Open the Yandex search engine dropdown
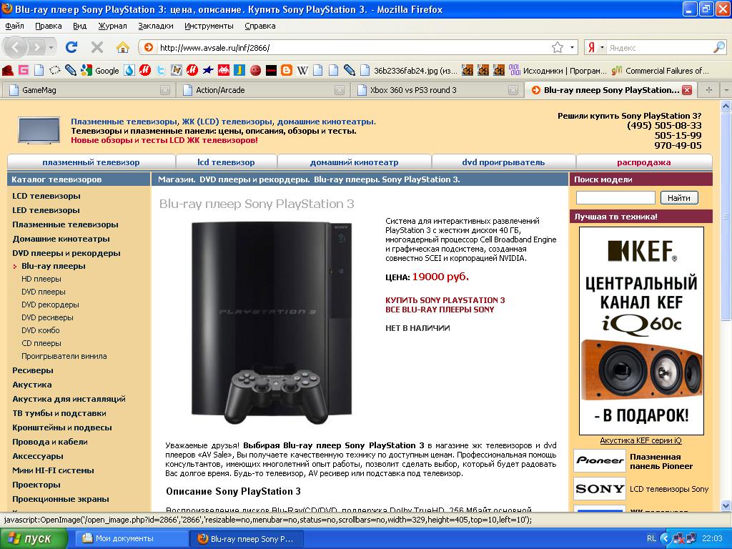 tap(595, 48)
